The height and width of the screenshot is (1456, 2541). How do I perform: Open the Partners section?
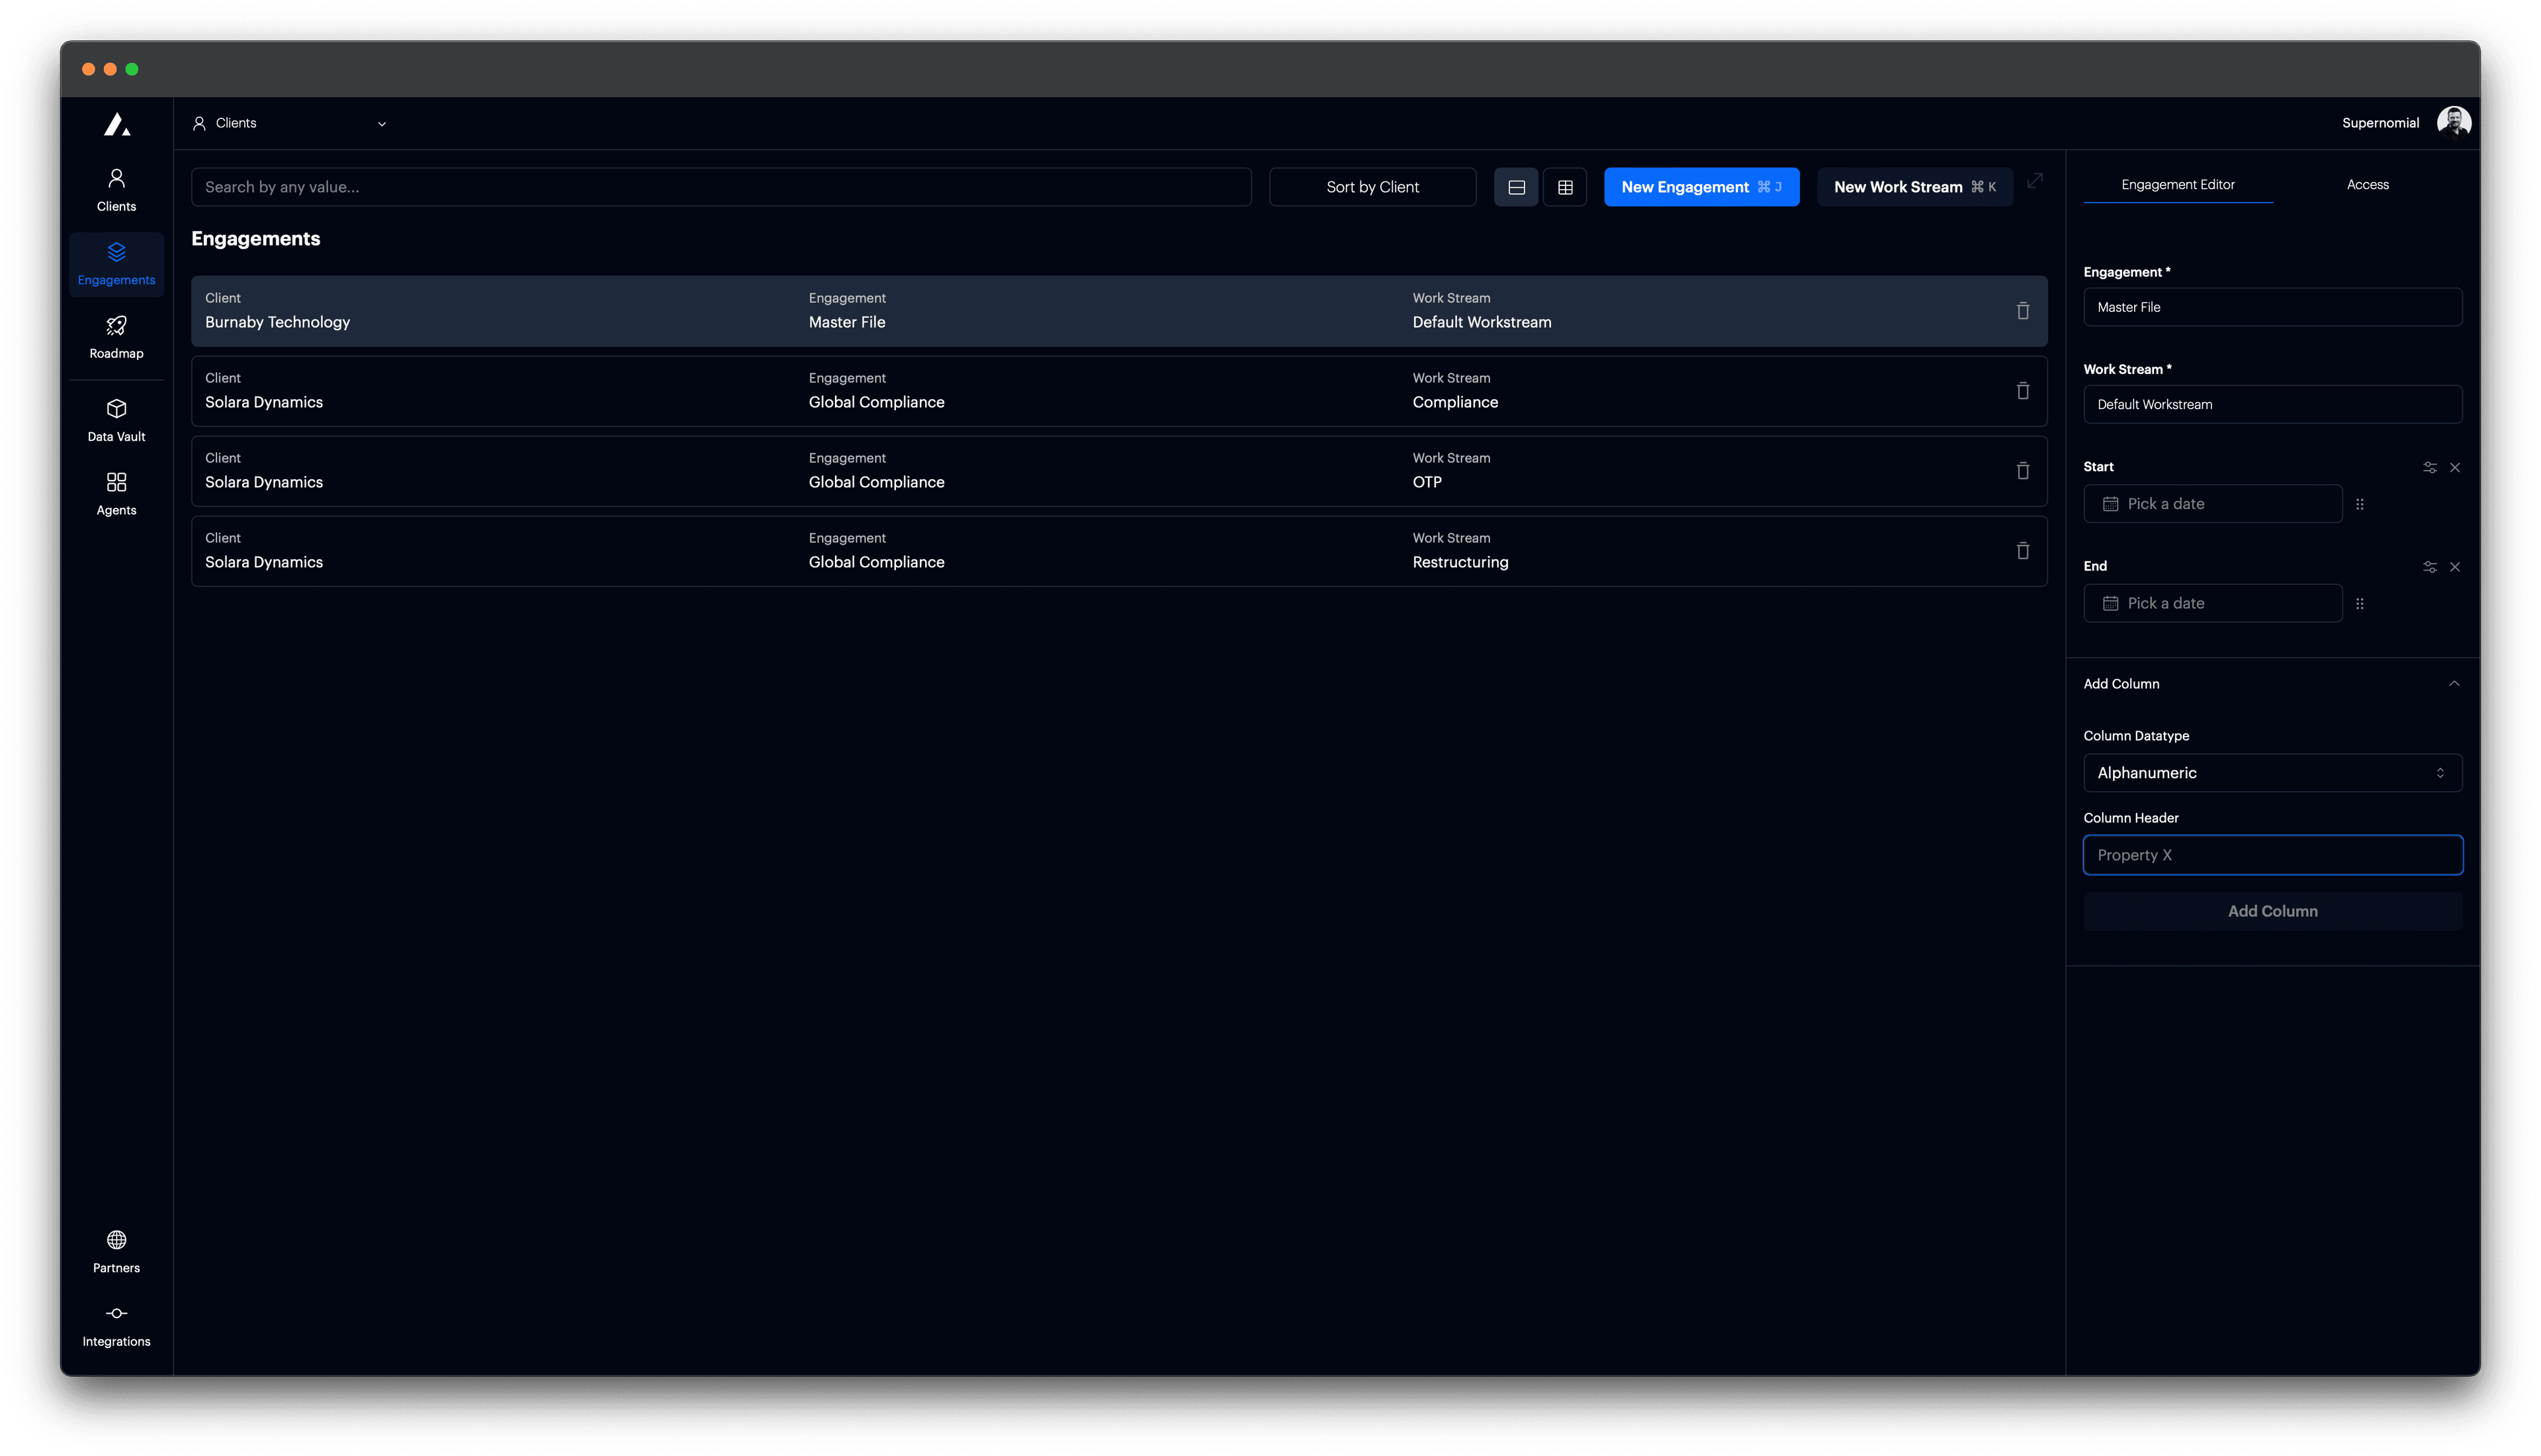coord(116,1251)
